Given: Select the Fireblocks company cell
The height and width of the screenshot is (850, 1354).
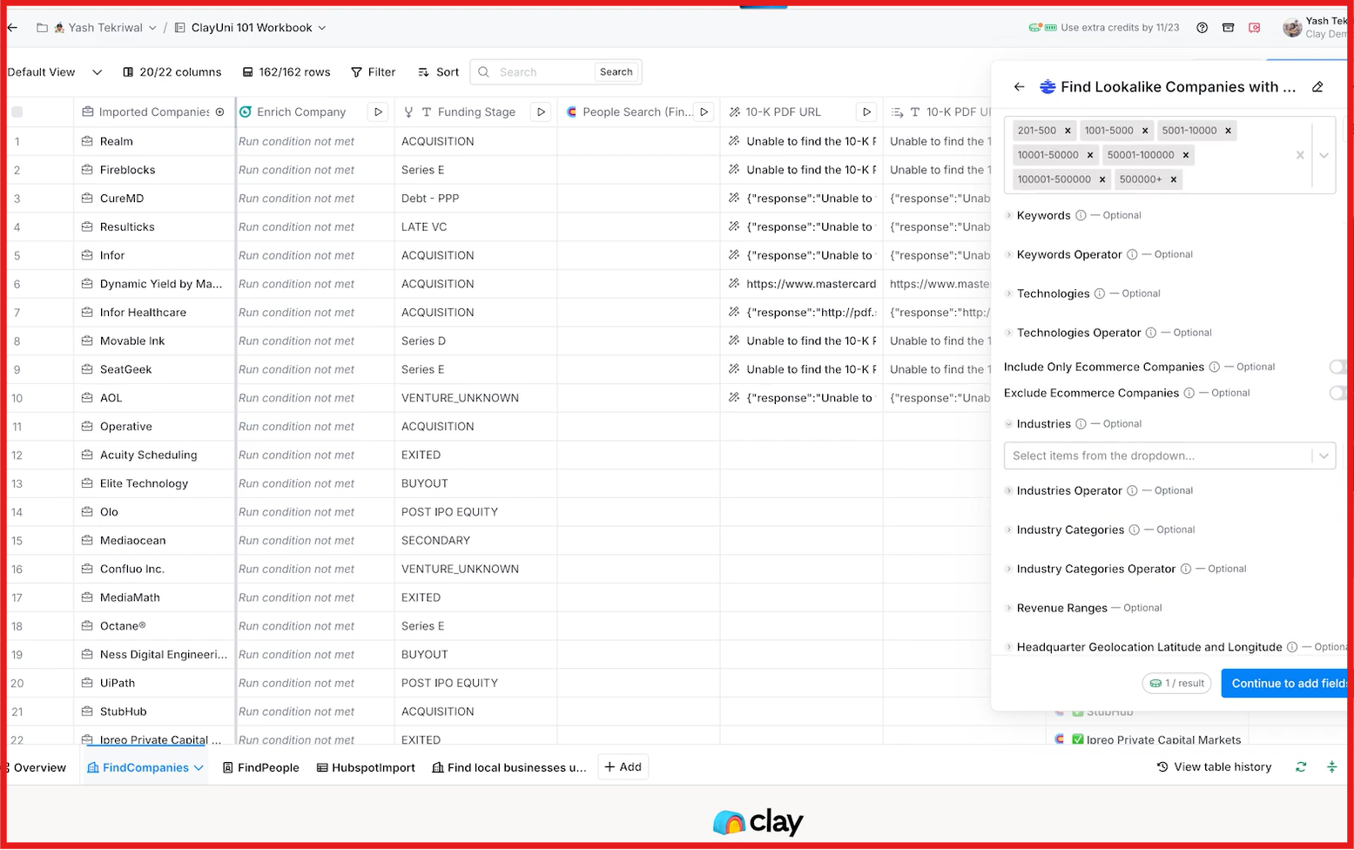Looking at the screenshot, I should [155, 170].
